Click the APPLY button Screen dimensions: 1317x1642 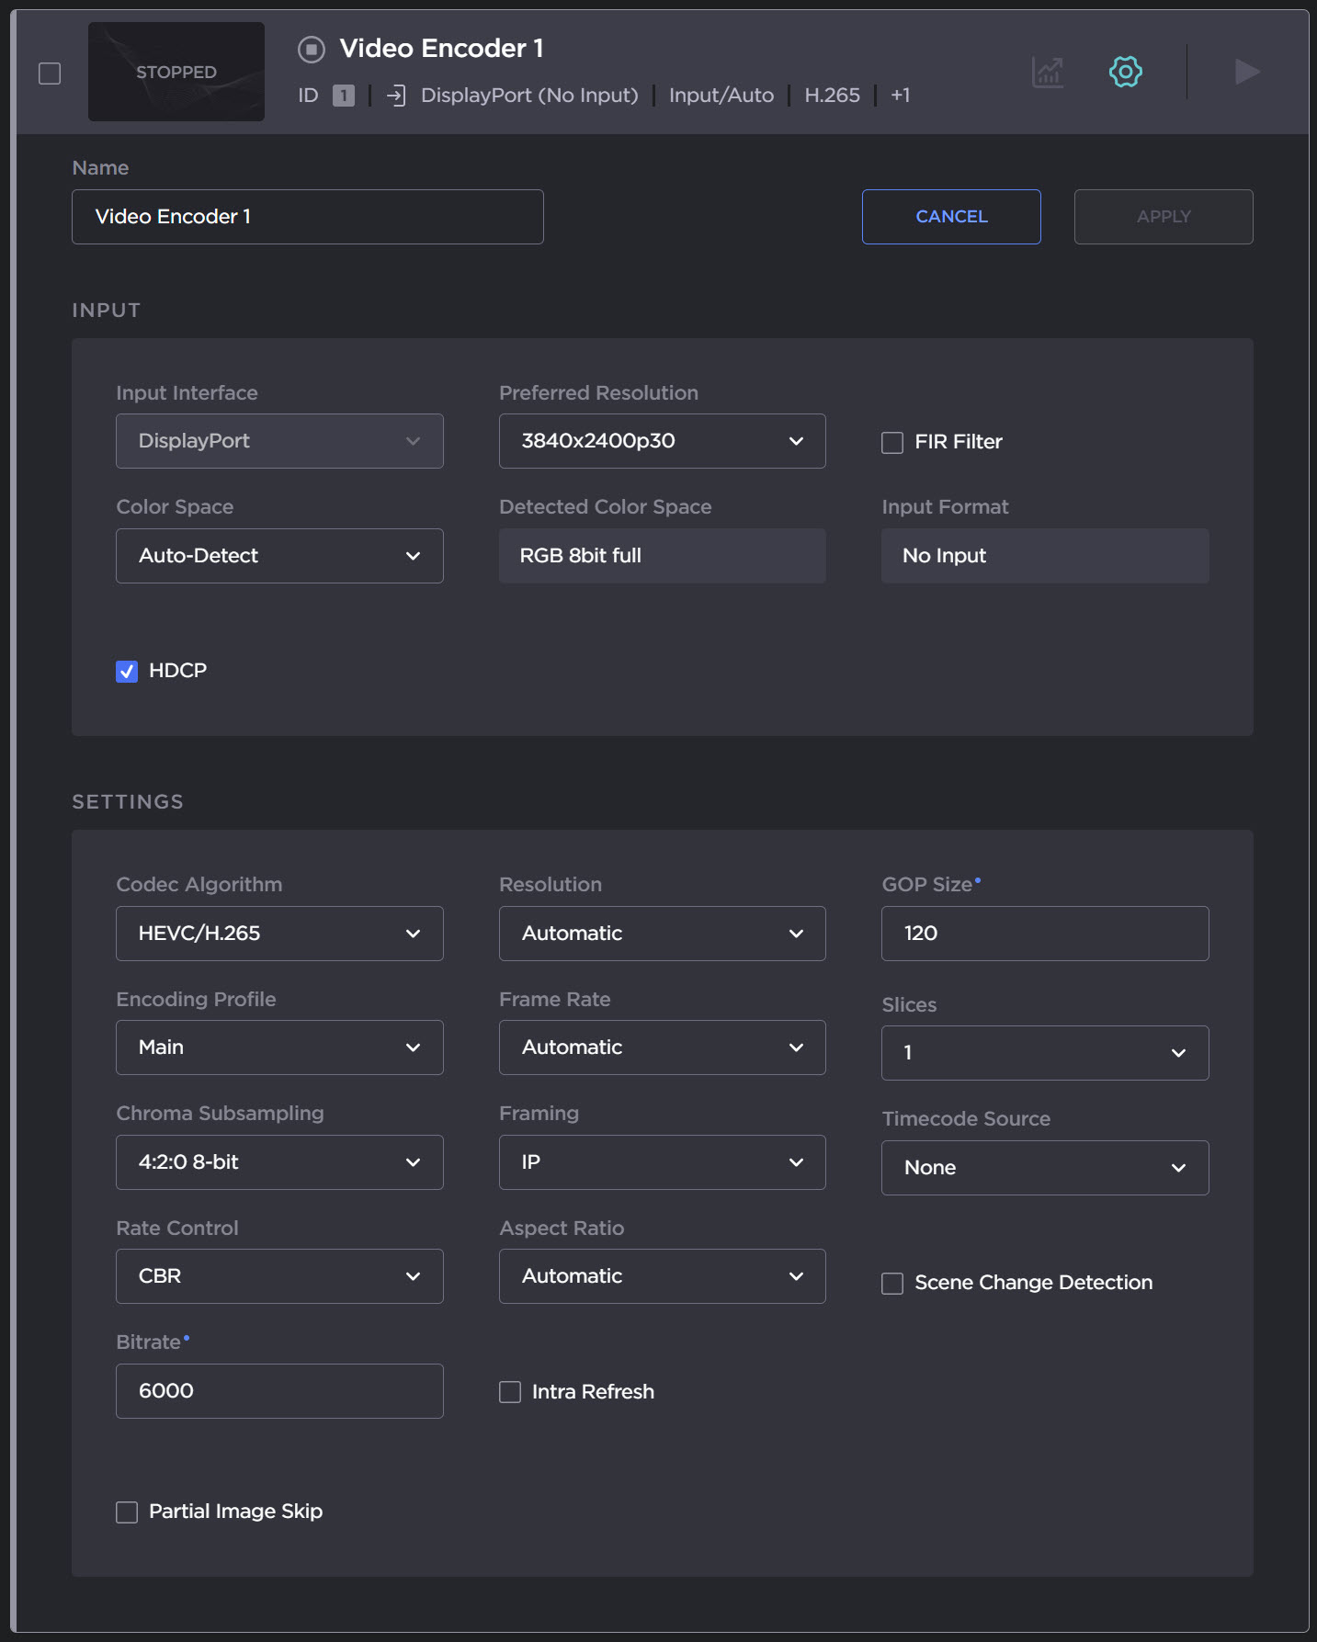pos(1163,217)
